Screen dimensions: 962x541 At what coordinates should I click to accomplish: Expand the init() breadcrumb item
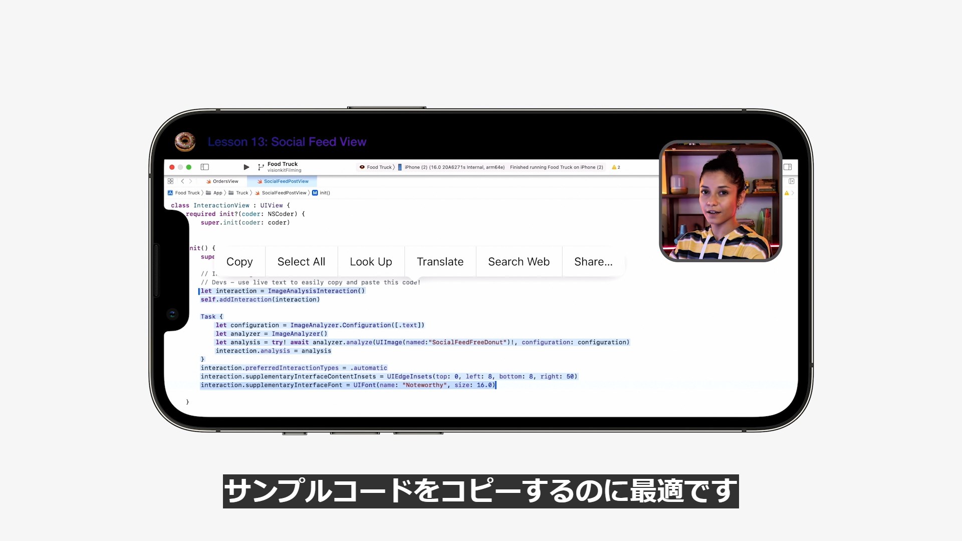click(322, 193)
